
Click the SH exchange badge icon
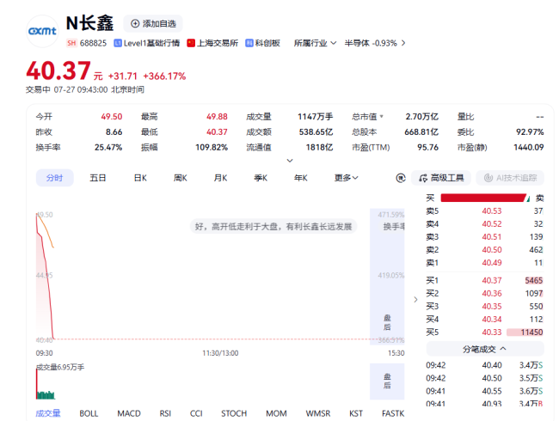click(x=71, y=43)
